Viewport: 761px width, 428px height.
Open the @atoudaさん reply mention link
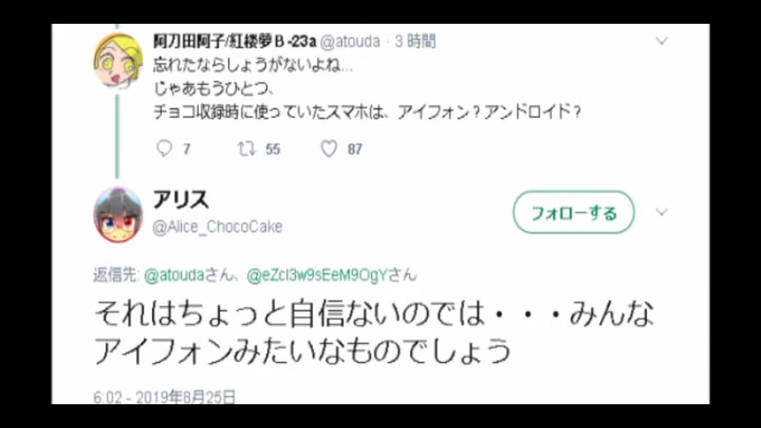coord(189,275)
